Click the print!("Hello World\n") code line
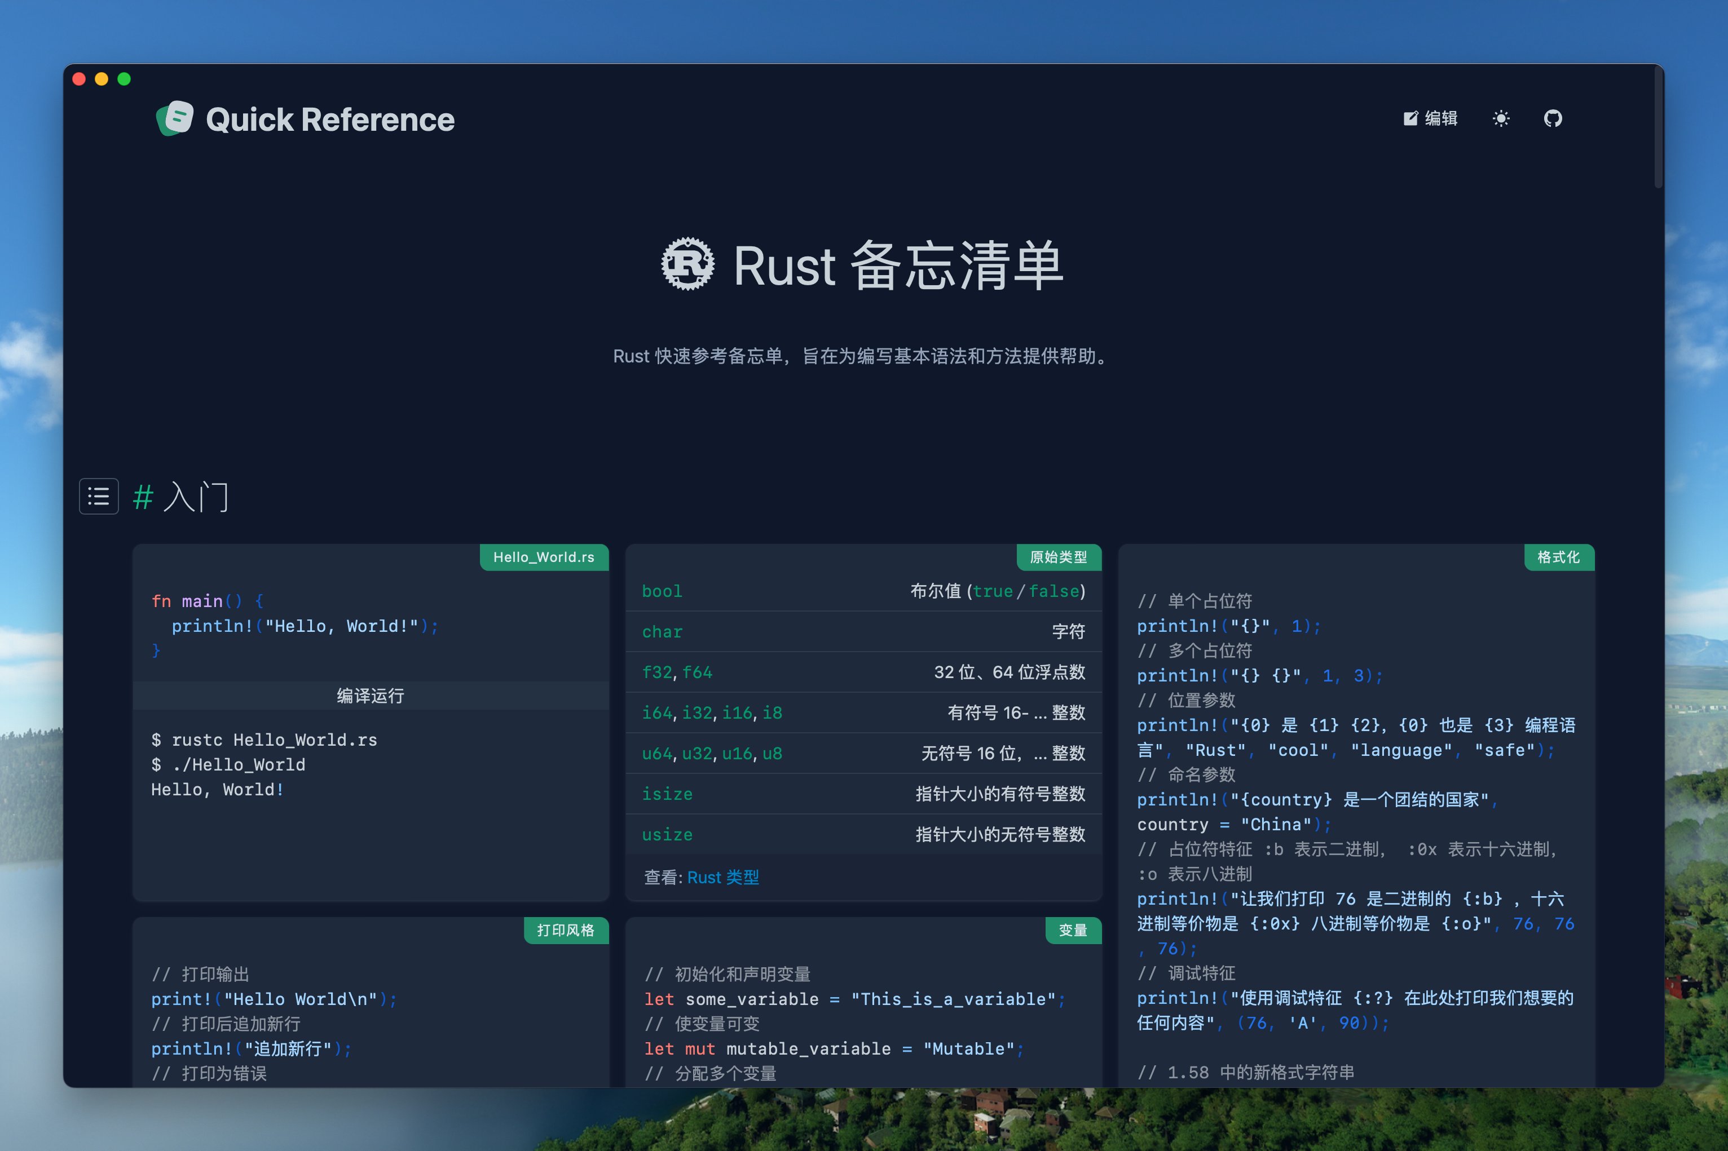This screenshot has width=1728, height=1151. point(274,999)
